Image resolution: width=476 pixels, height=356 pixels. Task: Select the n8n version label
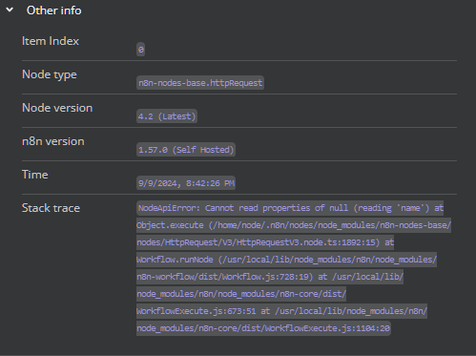pyautogui.click(x=53, y=141)
